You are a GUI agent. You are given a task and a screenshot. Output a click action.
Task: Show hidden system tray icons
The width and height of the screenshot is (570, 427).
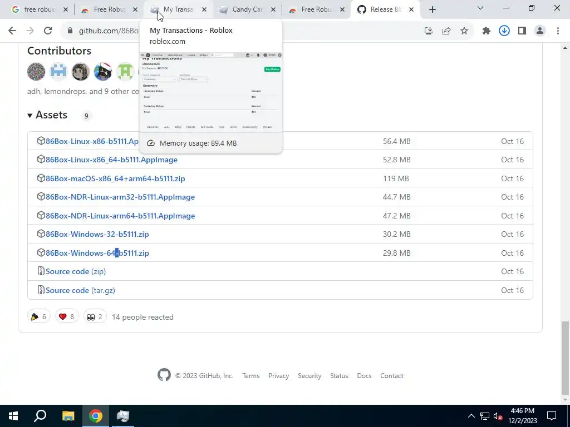(x=471, y=416)
